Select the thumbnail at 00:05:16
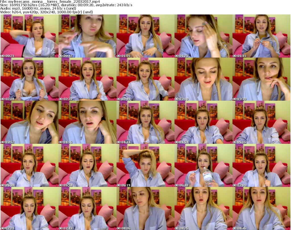Screen dimensions: 291x230 (261, 122)
